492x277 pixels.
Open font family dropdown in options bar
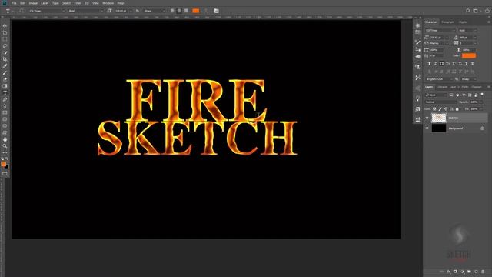(x=47, y=11)
